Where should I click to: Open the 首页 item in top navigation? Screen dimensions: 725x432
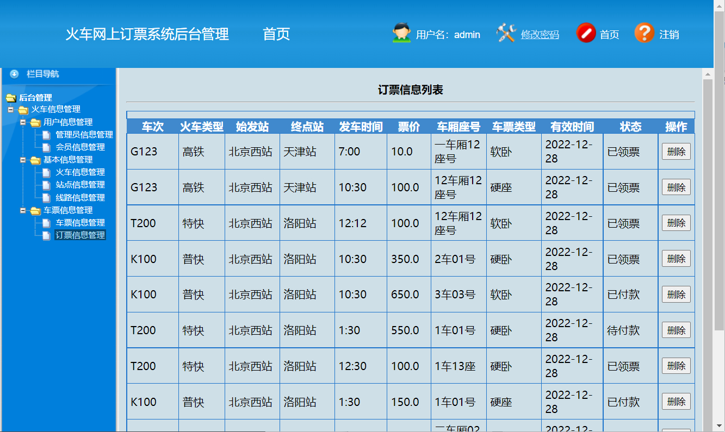pyautogui.click(x=277, y=34)
